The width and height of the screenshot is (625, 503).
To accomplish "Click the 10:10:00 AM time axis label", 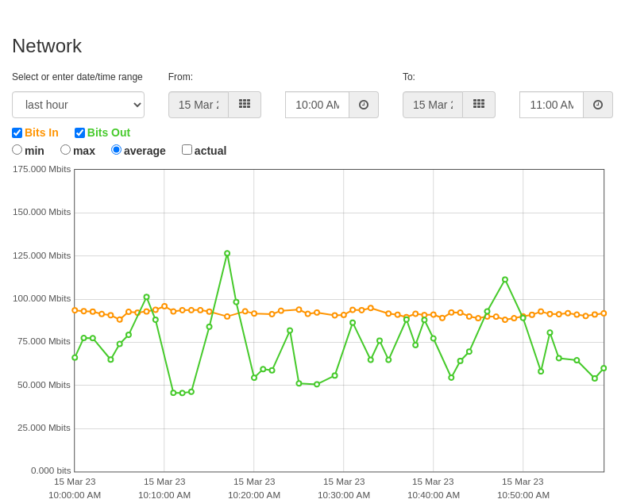I will point(164,495).
